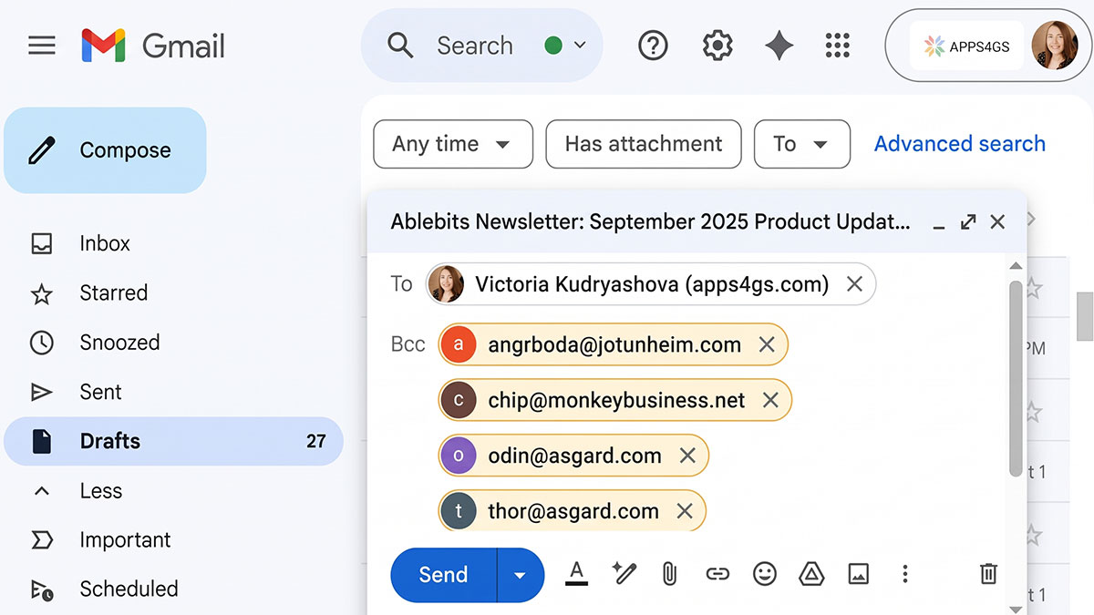1094x615 pixels.
Task: Remove thor@asgard.com from Bcc
Action: [685, 512]
